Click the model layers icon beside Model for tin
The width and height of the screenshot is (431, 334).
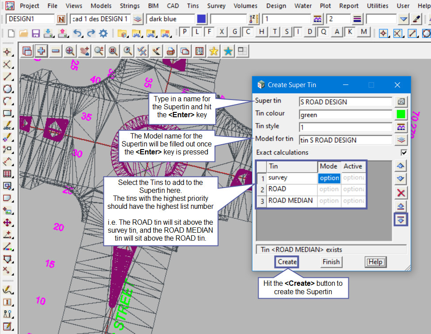coord(401,140)
